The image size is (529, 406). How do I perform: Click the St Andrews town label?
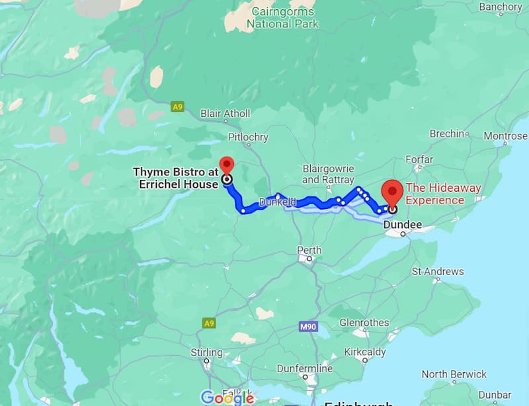tap(438, 271)
